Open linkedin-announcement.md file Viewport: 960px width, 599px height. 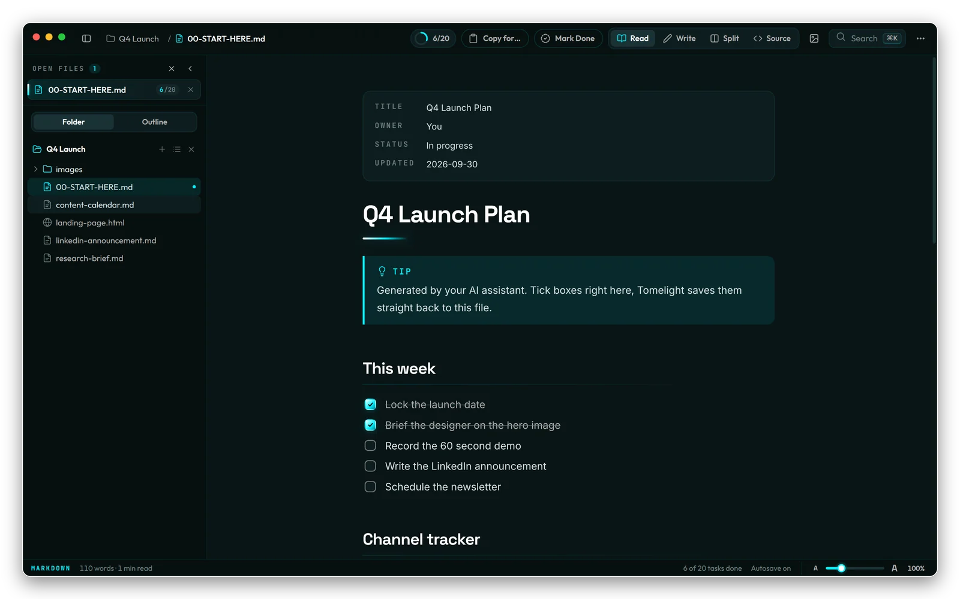(x=114, y=240)
